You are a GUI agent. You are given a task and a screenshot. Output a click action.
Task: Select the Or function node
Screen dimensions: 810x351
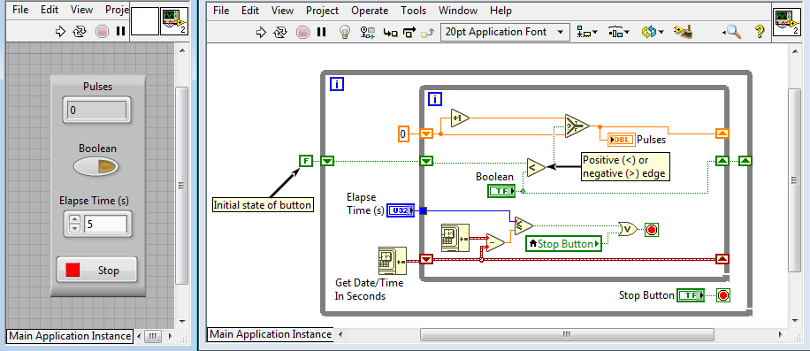(x=628, y=229)
